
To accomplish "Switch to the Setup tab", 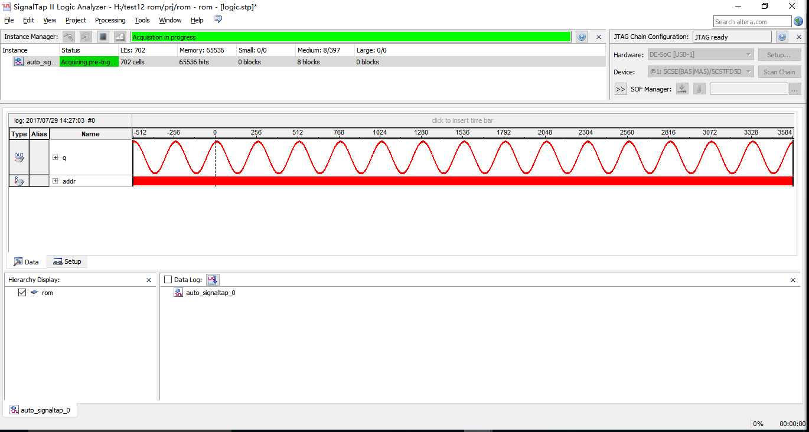I will tap(67, 261).
